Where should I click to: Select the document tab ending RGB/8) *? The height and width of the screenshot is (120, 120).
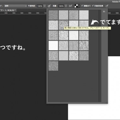click(x=8, y=10)
